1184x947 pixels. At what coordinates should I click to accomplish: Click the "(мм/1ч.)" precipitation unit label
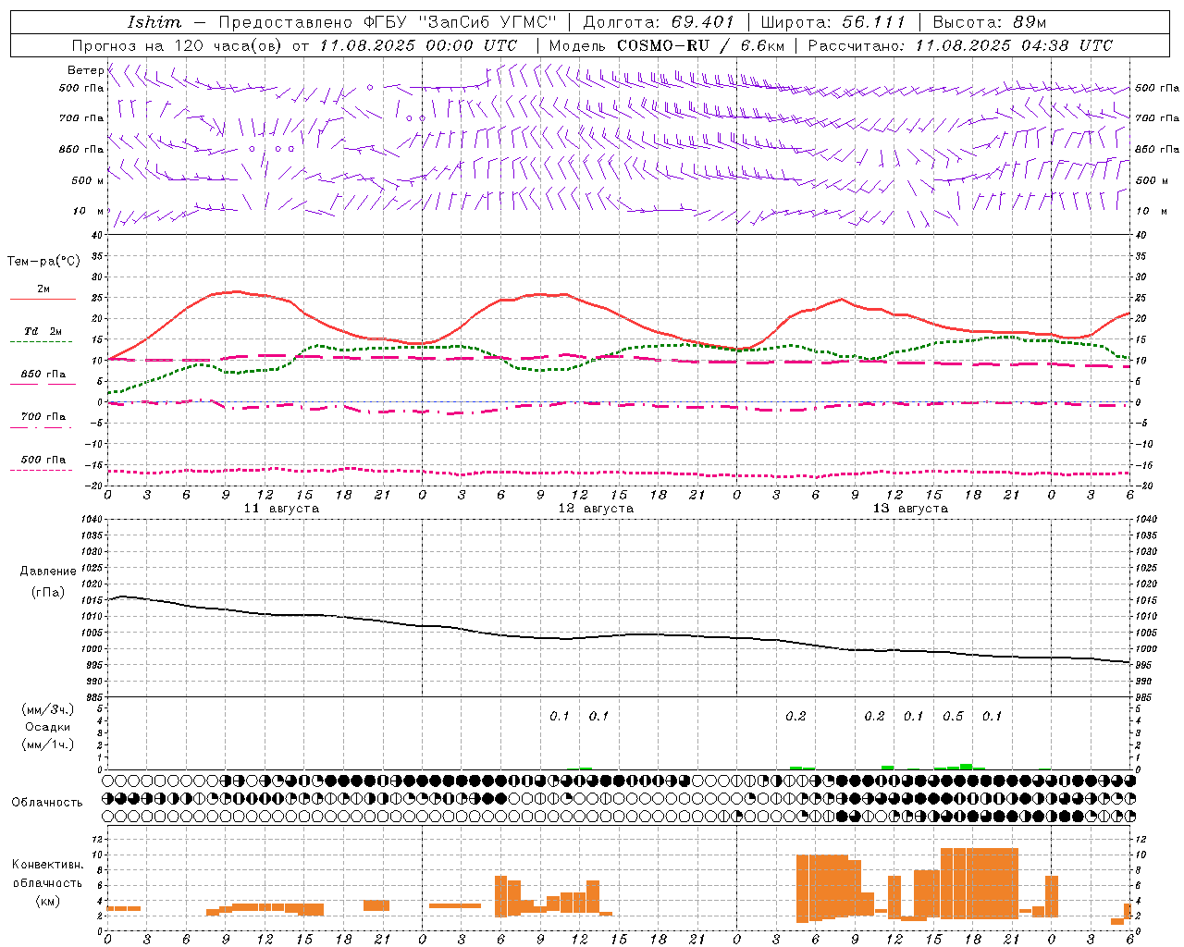click(48, 744)
